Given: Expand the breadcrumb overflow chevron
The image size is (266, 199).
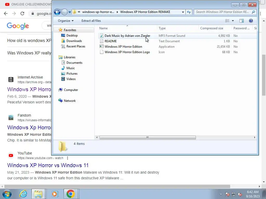Looking at the screenshot, I should (x=79, y=12).
